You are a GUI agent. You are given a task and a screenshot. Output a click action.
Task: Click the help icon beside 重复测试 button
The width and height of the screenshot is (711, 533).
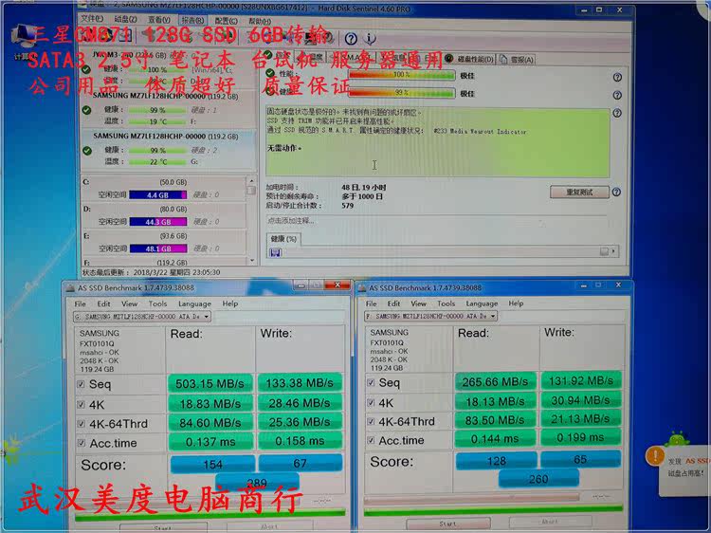[616, 192]
